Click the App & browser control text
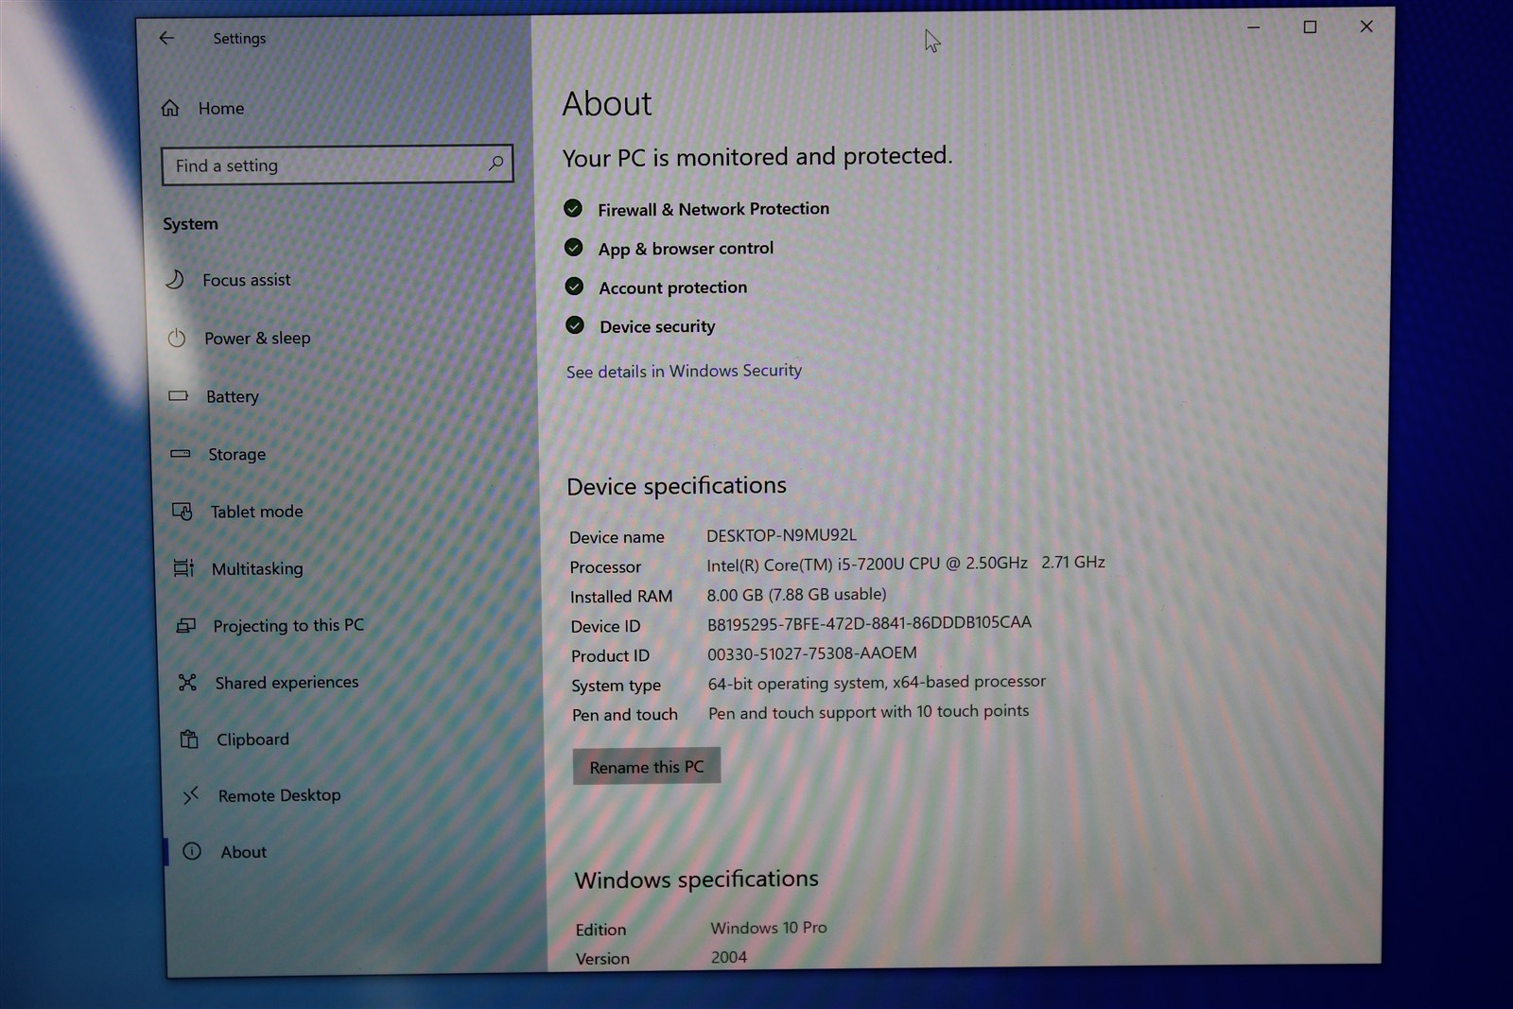 pyautogui.click(x=687, y=248)
